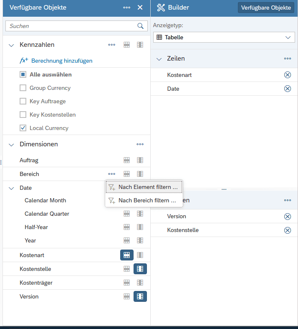Image resolution: width=298 pixels, height=329 pixels.
Task: Toggle the Alle auswählen checkbox
Action: tap(23, 74)
